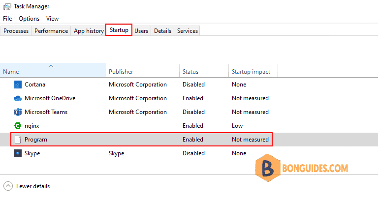Screen dimensions: 378x200
Task: Click Program's Enabled status cell
Action: click(193, 140)
